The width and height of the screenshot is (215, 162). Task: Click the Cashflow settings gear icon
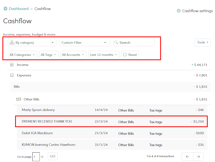[179, 11]
